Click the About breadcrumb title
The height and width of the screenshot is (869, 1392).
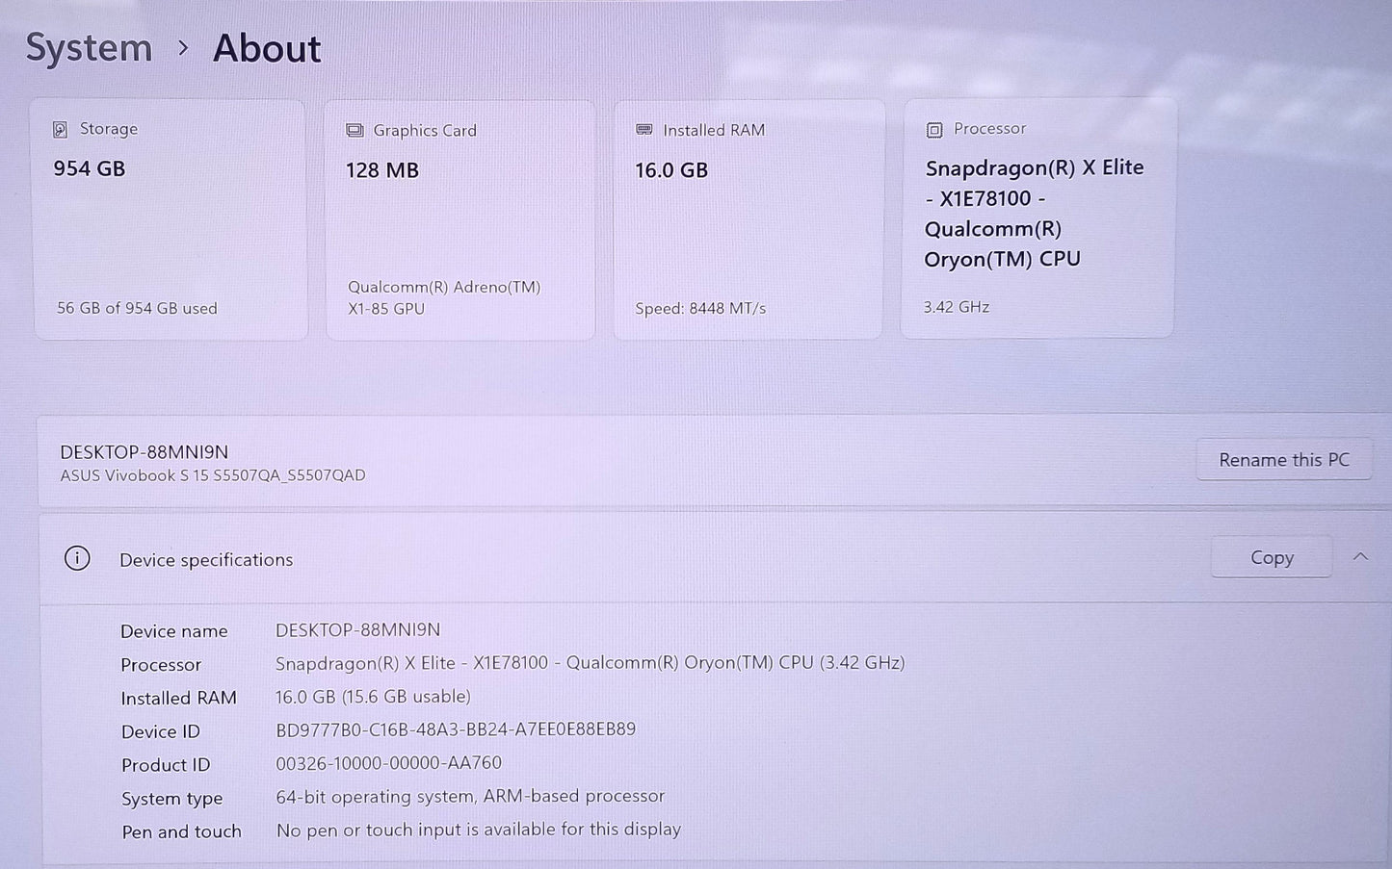pos(267,48)
